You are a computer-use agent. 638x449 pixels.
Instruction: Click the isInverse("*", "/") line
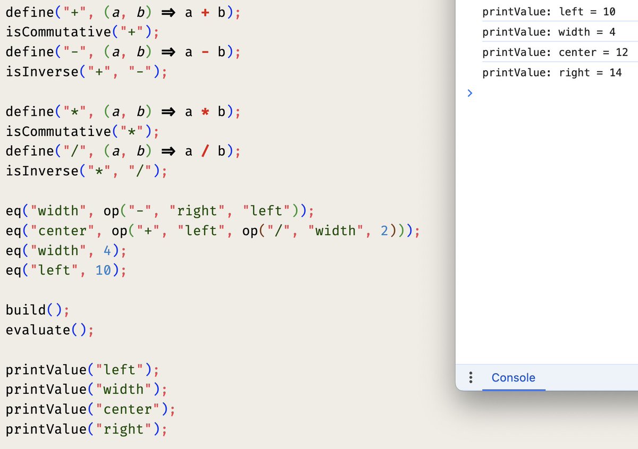(87, 171)
